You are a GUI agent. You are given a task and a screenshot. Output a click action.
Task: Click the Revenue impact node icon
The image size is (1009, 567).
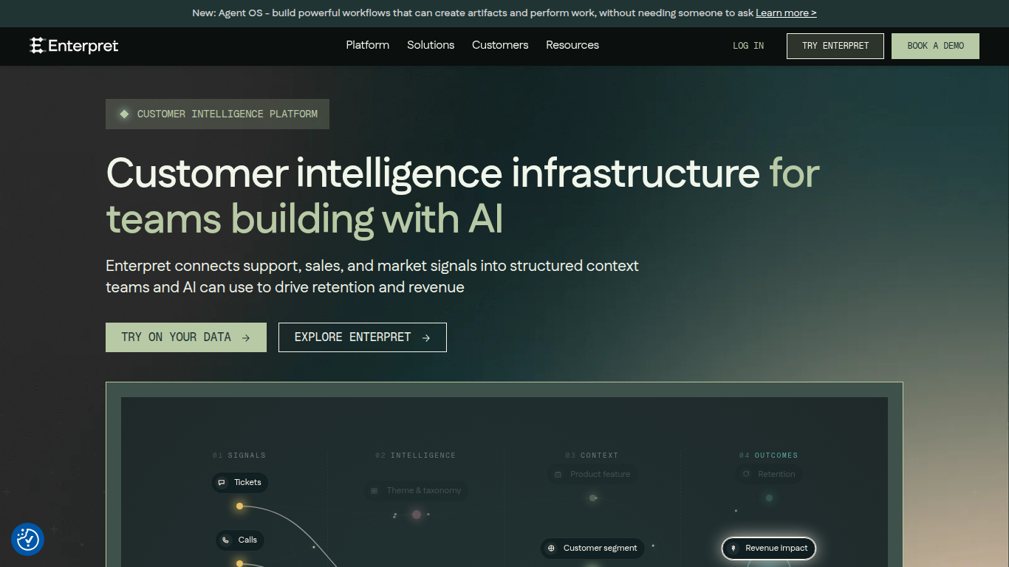coord(733,549)
